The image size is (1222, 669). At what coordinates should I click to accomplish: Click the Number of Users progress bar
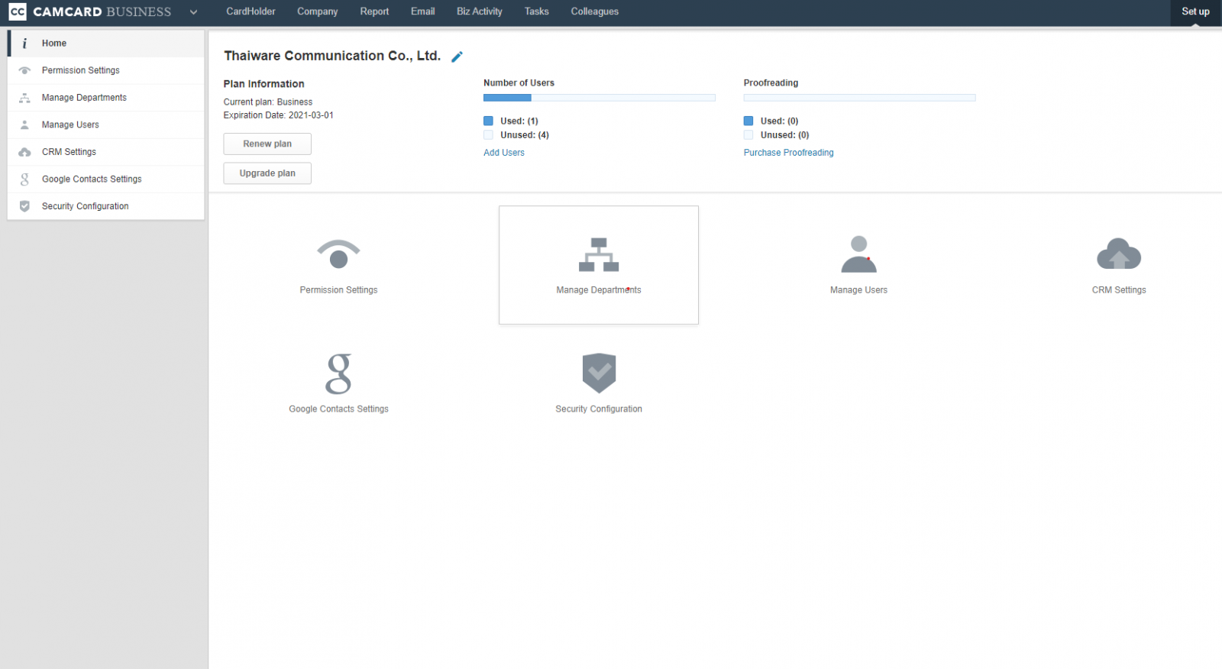pos(600,98)
